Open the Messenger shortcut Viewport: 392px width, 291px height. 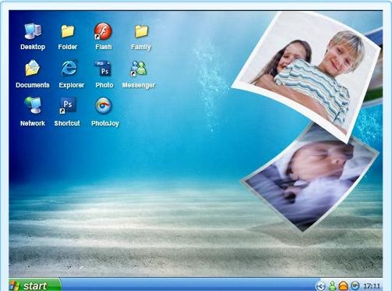(139, 69)
